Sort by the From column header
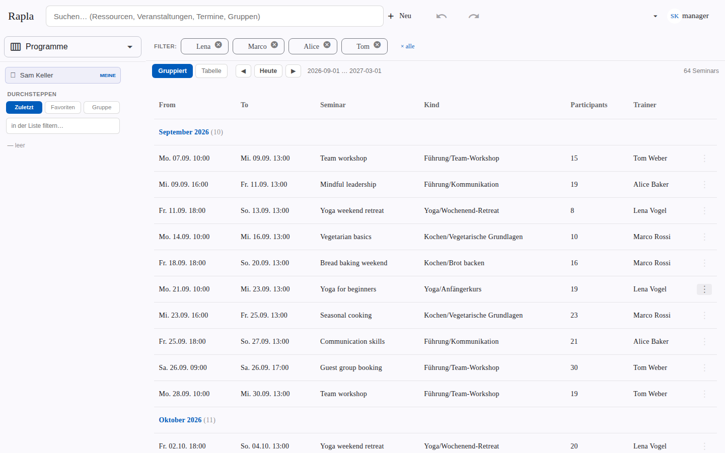 pyautogui.click(x=167, y=105)
